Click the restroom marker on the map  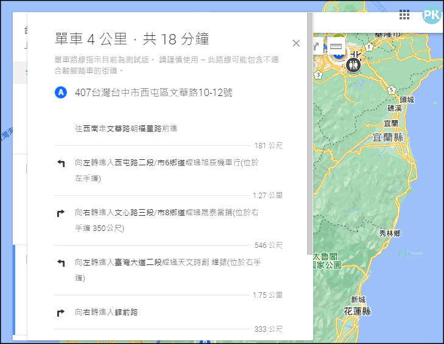click(353, 65)
